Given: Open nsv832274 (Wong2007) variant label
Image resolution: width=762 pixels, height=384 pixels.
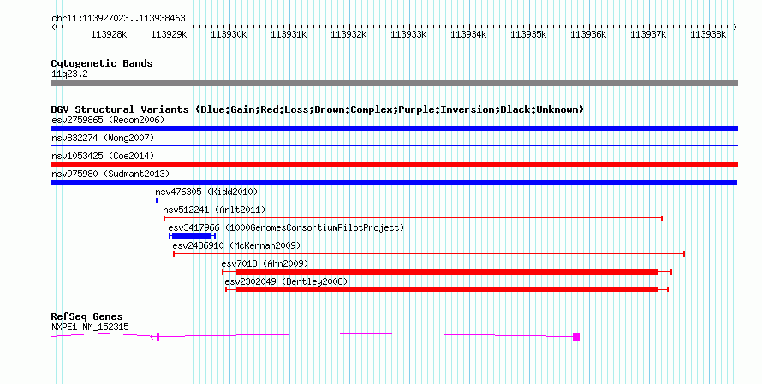Looking at the screenshot, I should point(103,138).
